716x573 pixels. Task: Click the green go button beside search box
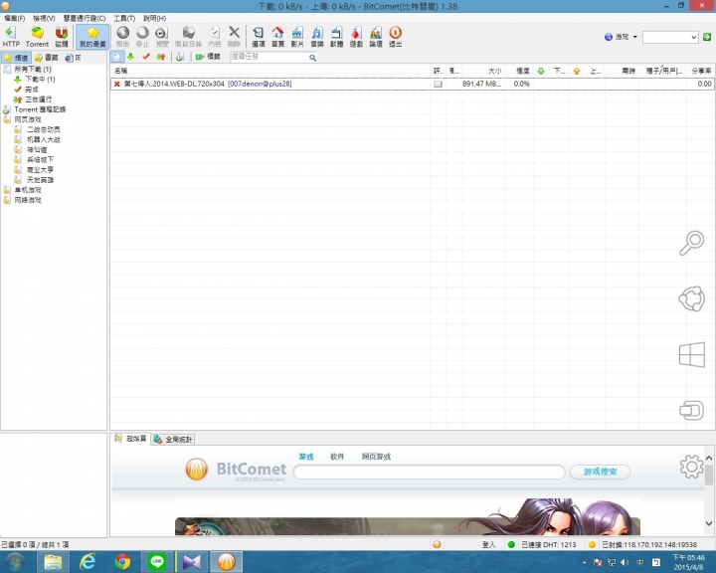point(707,37)
